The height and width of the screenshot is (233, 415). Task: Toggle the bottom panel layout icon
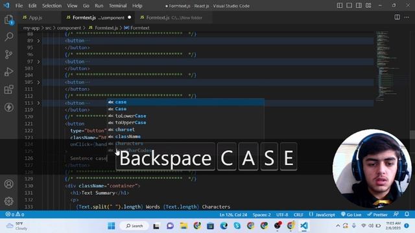tap(349, 6)
